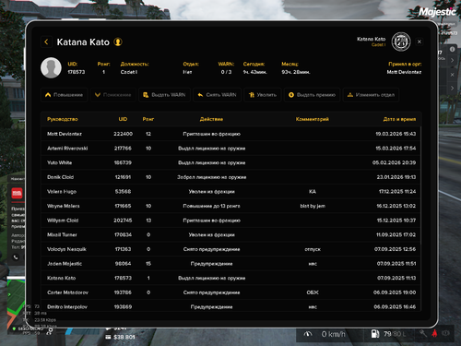Viewport: 461px width, 346px height.
Task: Click the UID value 178573 in profile header
Action: pyautogui.click(x=77, y=72)
